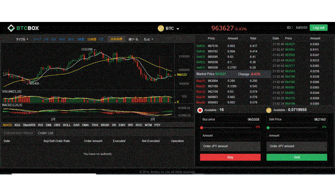Click the green Sell button
Image resolution: width=335 pixels, height=196 pixels.
[297, 157]
